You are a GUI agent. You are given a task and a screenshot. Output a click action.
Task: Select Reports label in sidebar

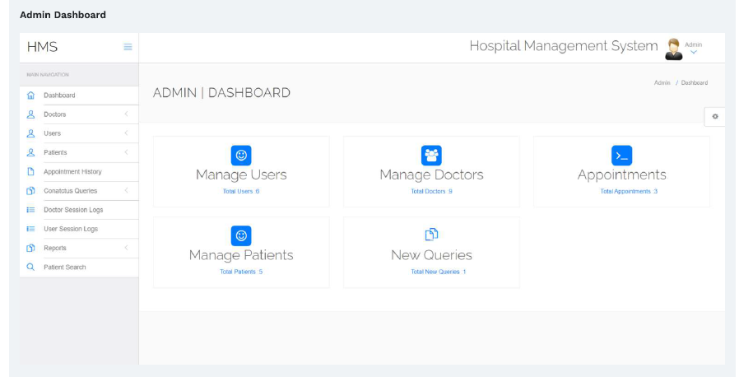coord(54,248)
